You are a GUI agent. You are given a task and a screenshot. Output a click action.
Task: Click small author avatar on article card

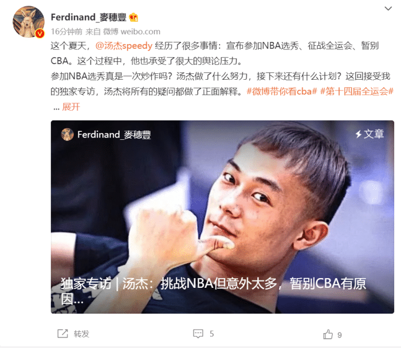[x=67, y=134]
